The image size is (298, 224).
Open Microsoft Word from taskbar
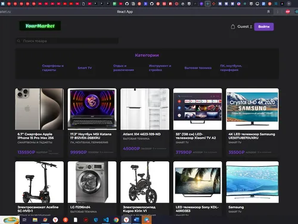coord(136,220)
